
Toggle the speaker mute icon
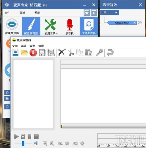36,143
